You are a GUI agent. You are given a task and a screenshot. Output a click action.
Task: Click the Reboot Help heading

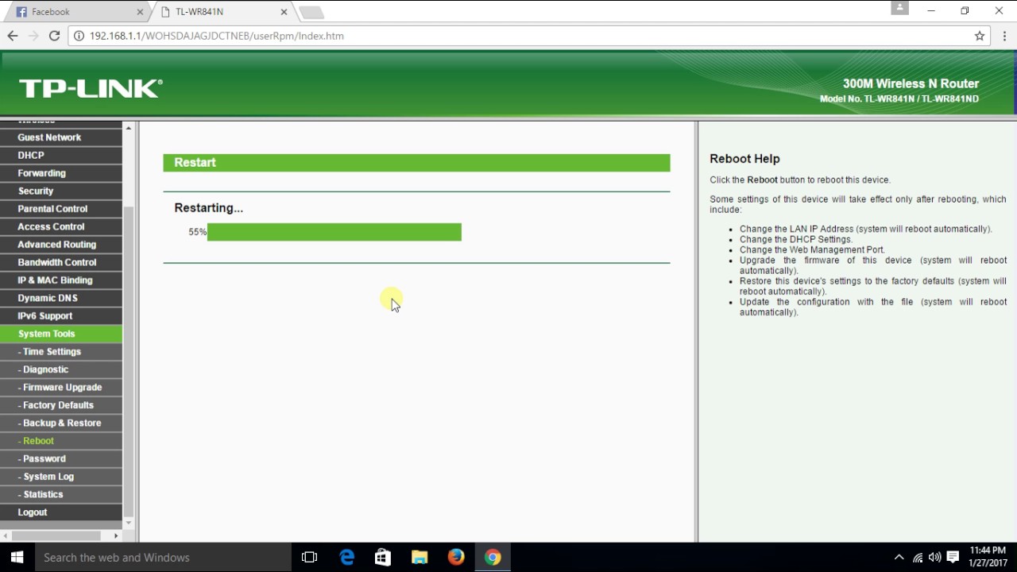coord(744,159)
